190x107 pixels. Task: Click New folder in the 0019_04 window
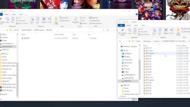56,21
